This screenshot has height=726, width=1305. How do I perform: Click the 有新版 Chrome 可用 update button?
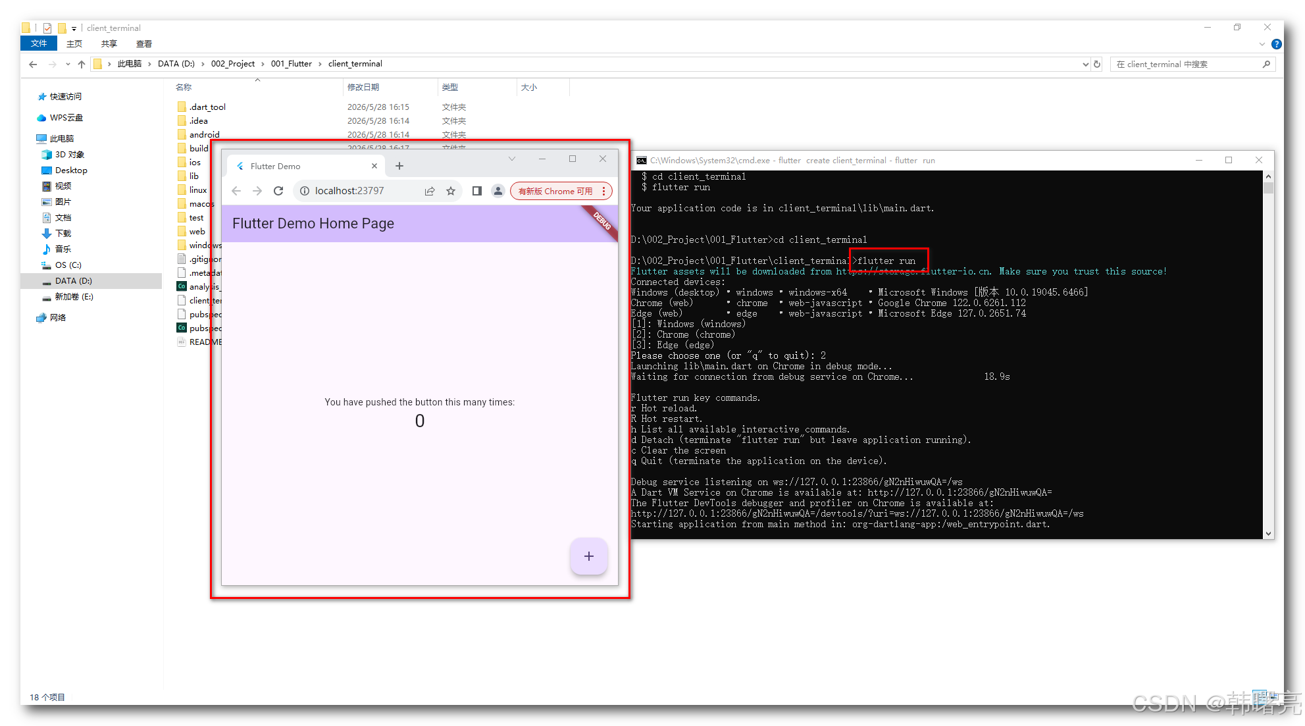coord(555,191)
